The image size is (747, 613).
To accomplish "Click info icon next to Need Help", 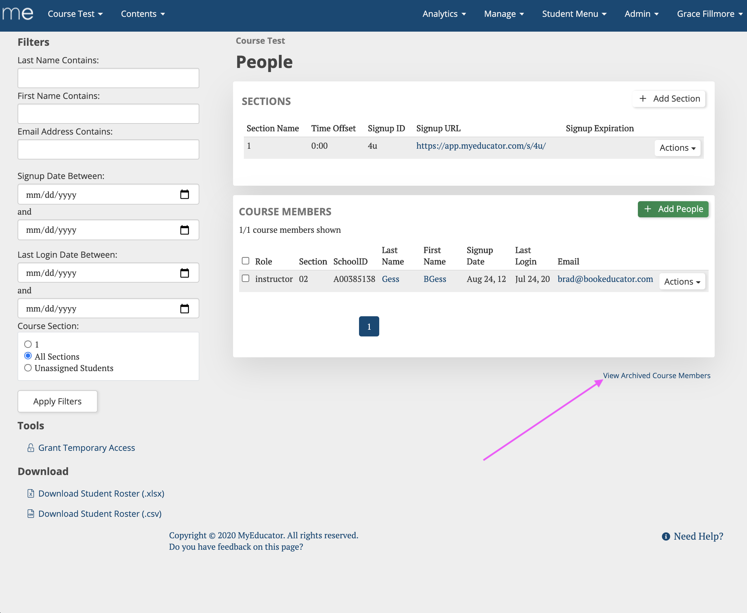I will (x=666, y=536).
